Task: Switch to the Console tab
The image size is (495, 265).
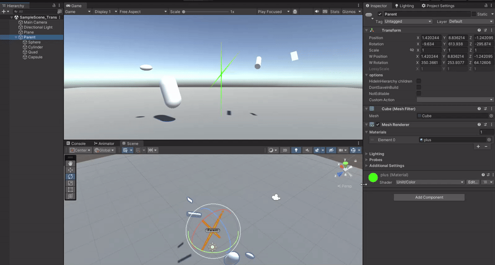Action: tap(76, 144)
